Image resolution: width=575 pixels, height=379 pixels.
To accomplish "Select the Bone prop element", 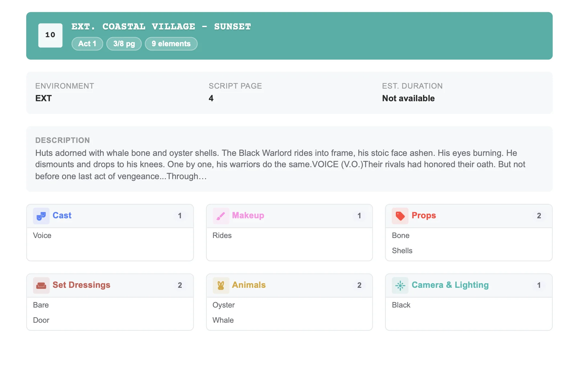I will click(400, 235).
